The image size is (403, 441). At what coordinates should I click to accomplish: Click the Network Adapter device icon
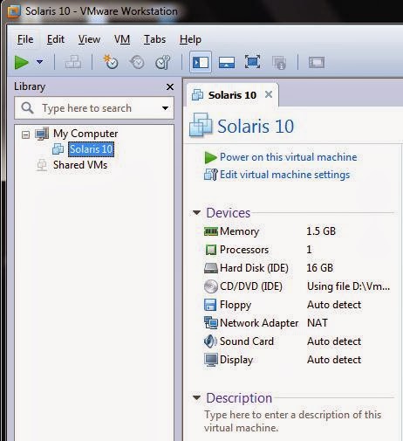211,323
